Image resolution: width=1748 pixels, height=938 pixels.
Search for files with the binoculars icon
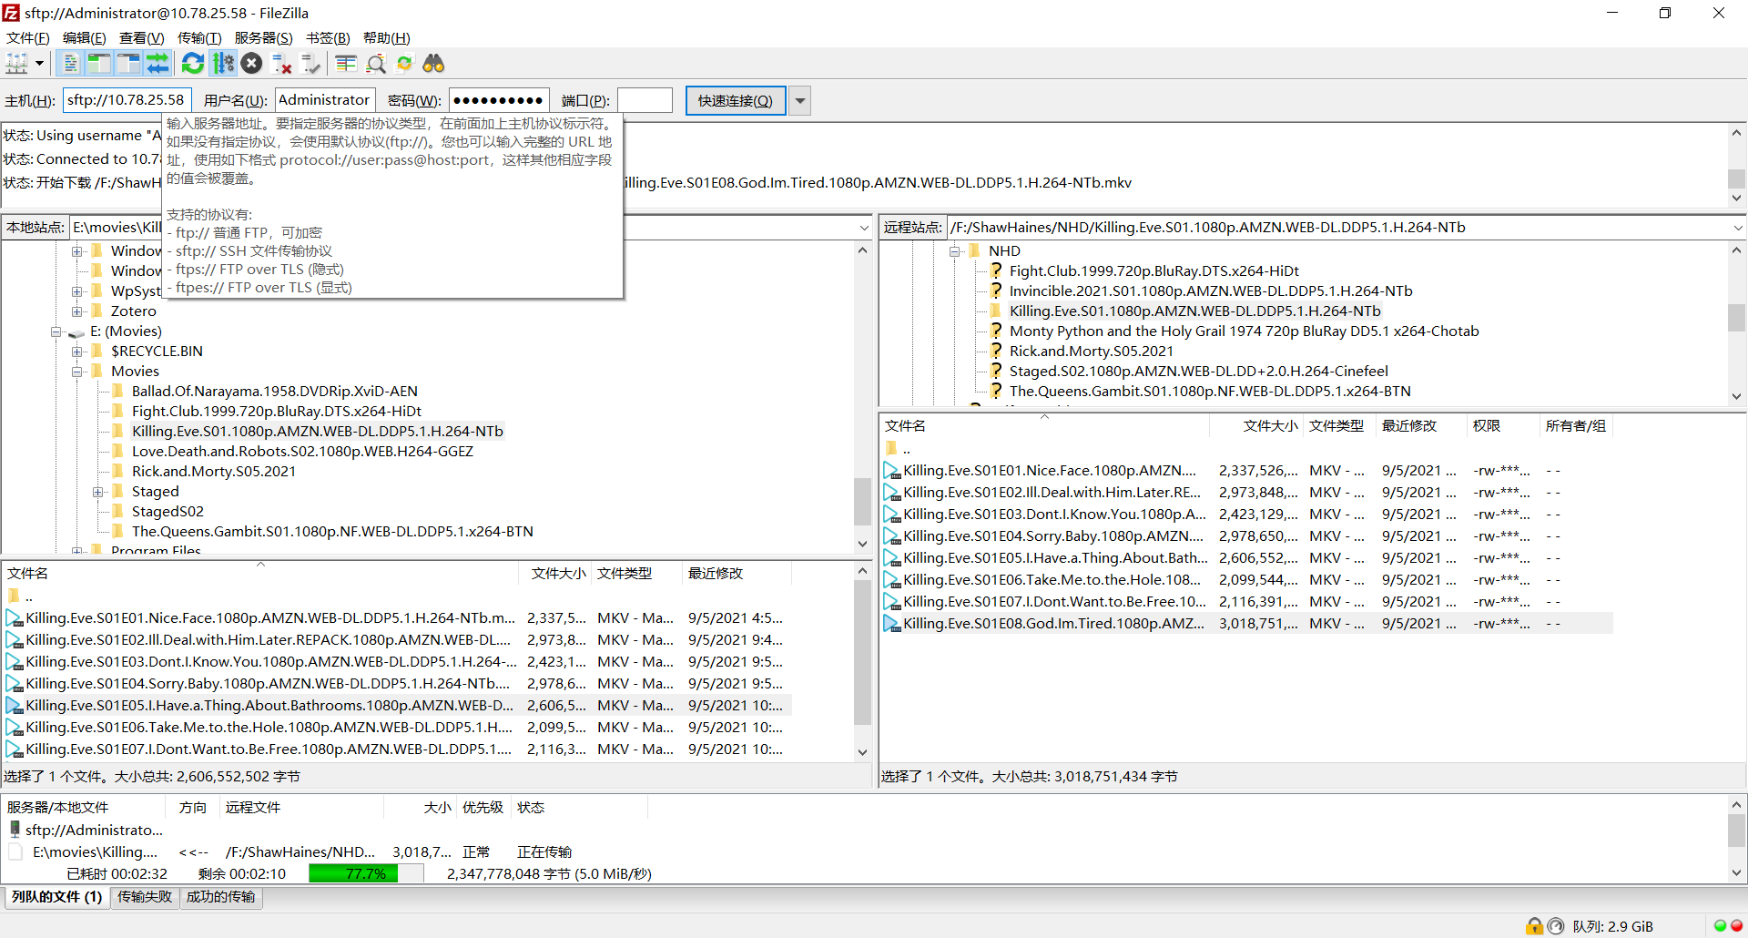tap(434, 64)
